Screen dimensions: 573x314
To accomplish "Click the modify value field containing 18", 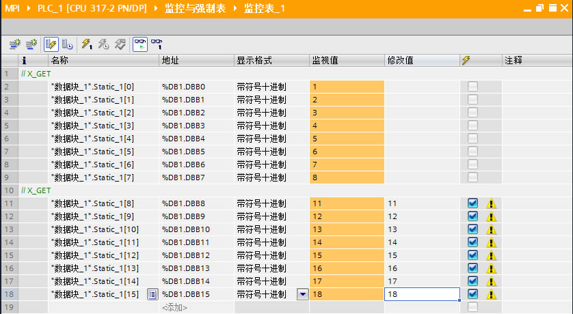I will [421, 294].
